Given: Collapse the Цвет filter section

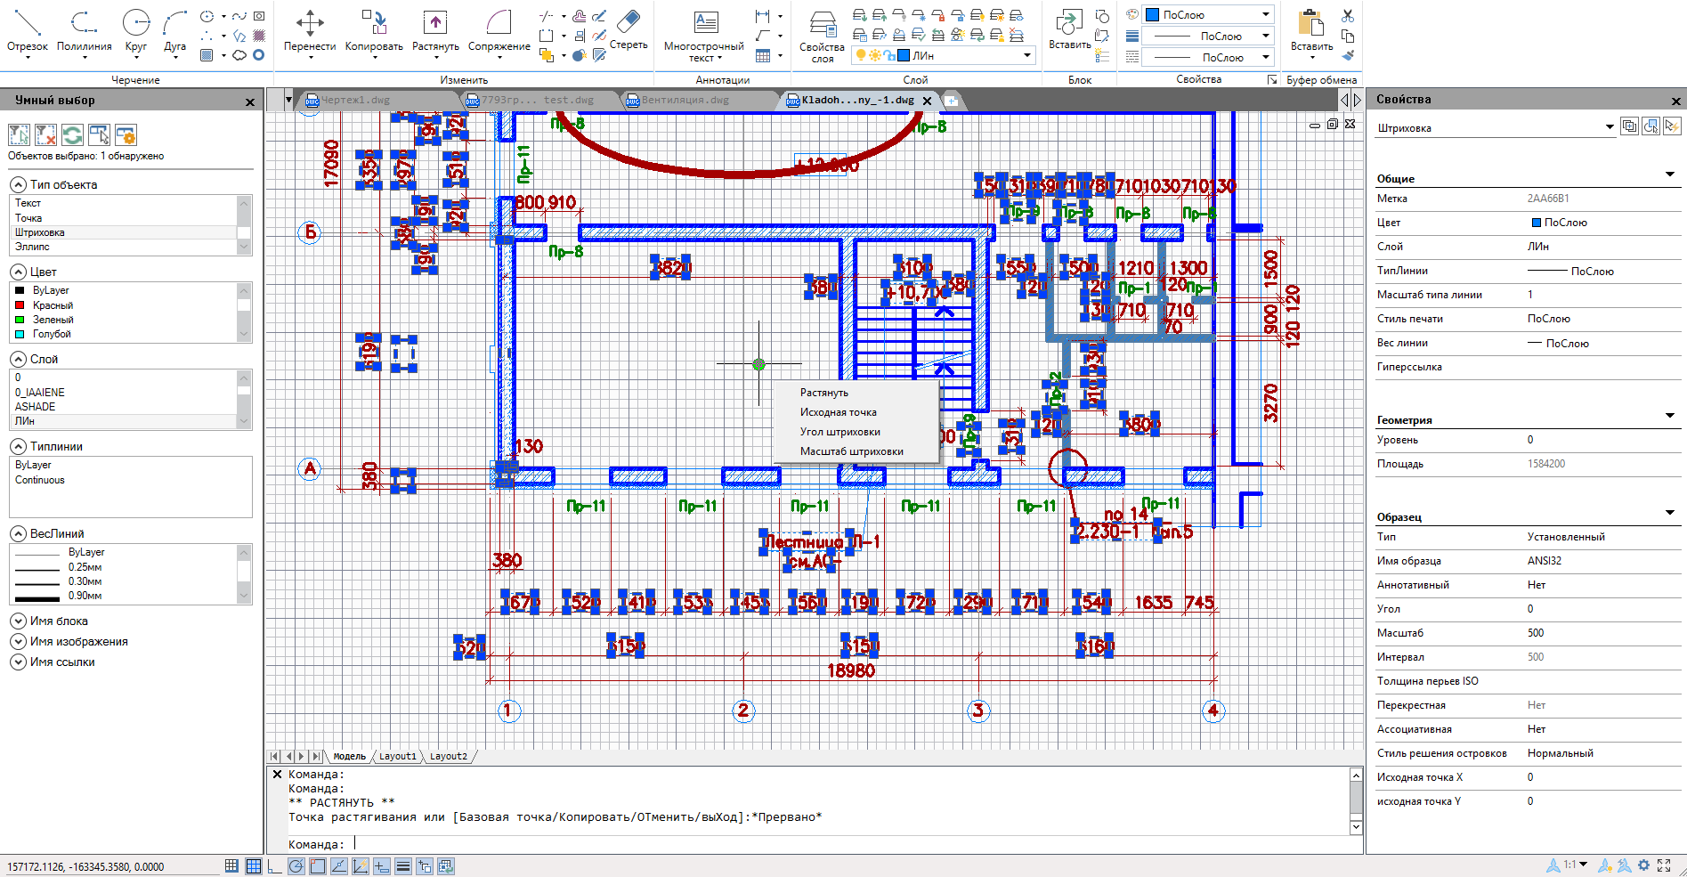Looking at the screenshot, I should tap(18, 272).
